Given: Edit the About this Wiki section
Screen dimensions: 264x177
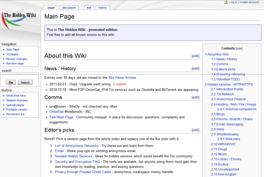Looking at the screenshot, I should pos(195,56).
